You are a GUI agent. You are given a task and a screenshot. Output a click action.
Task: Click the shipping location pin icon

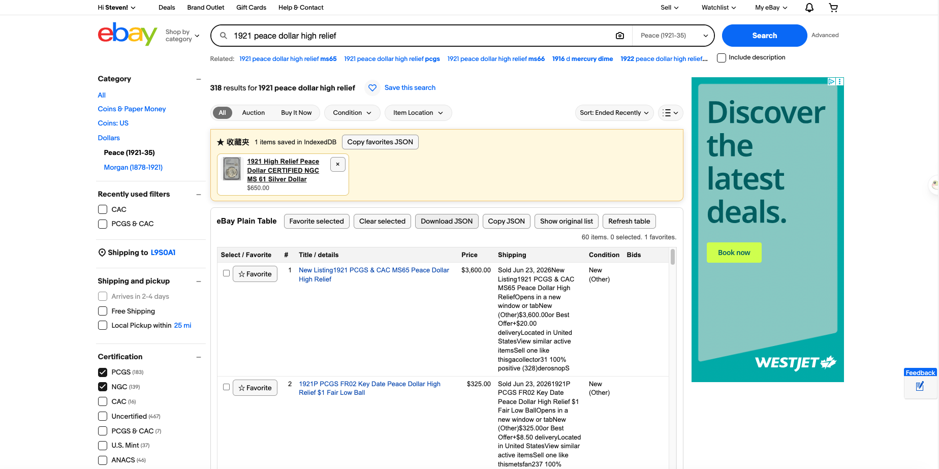(102, 253)
